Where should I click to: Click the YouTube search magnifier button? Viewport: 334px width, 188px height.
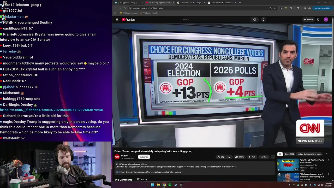point(255,20)
